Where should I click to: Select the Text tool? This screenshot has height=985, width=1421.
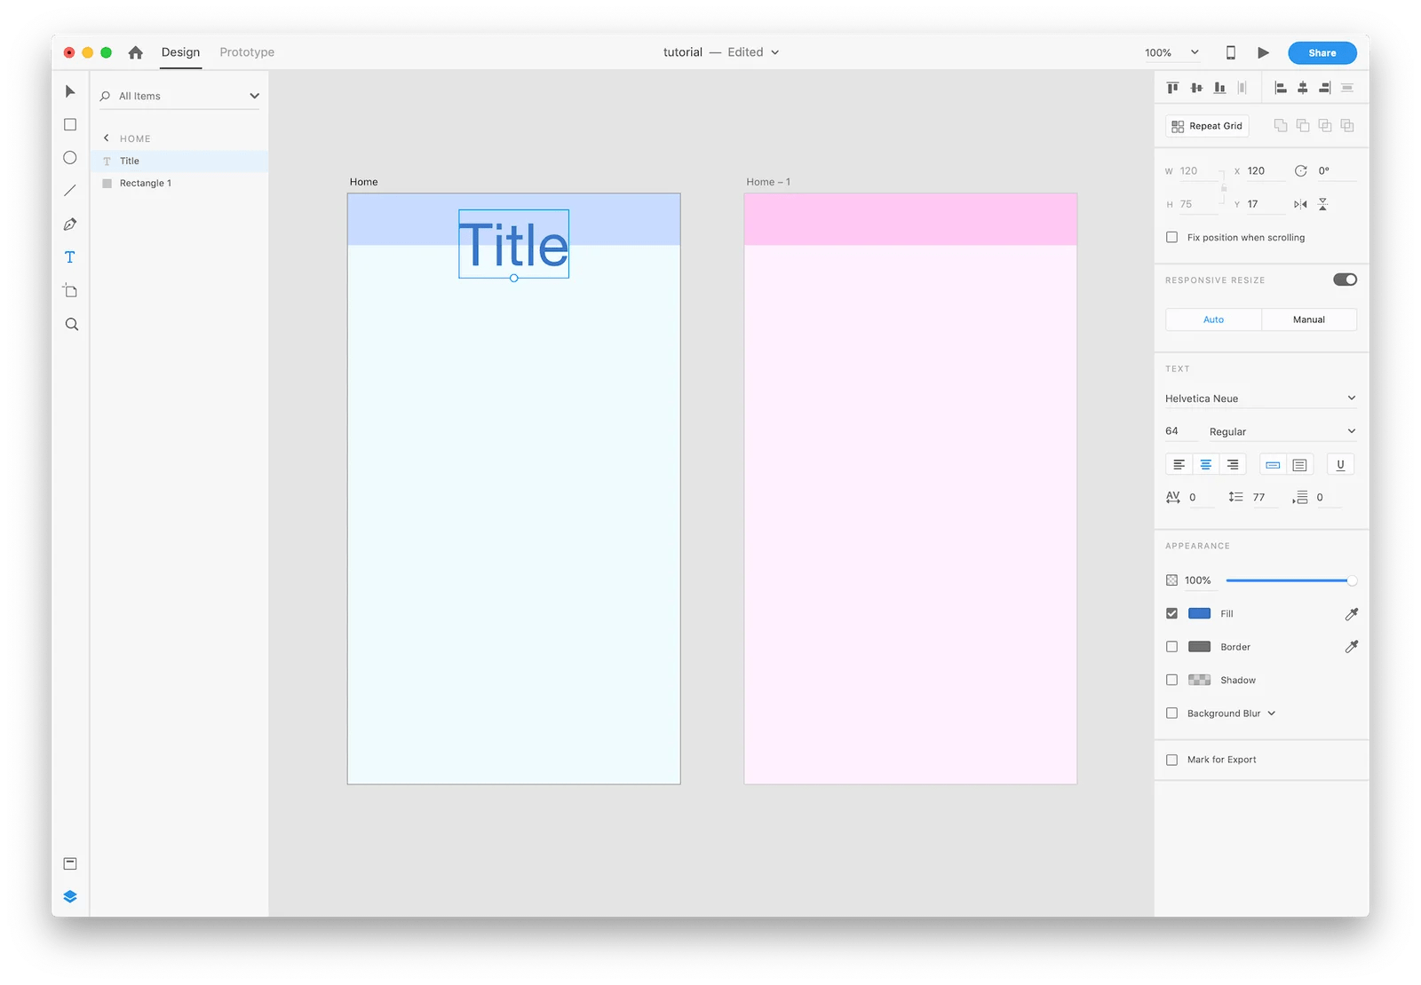pyautogui.click(x=70, y=257)
